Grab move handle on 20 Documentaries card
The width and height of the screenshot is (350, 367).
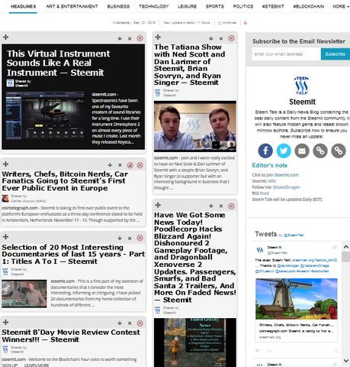point(5,237)
